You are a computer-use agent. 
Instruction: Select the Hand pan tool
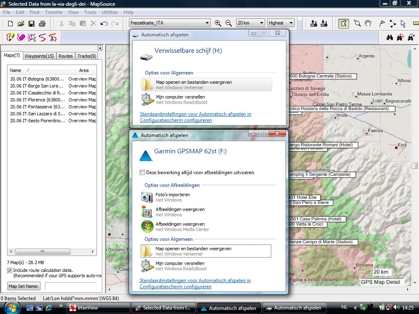tap(368, 23)
